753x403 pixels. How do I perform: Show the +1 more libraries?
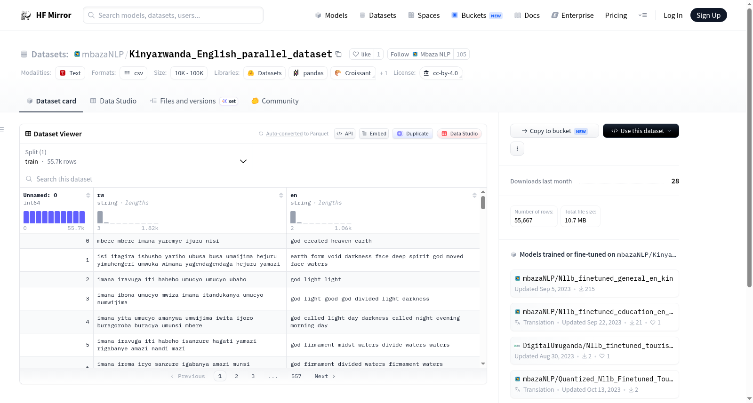pyautogui.click(x=384, y=73)
